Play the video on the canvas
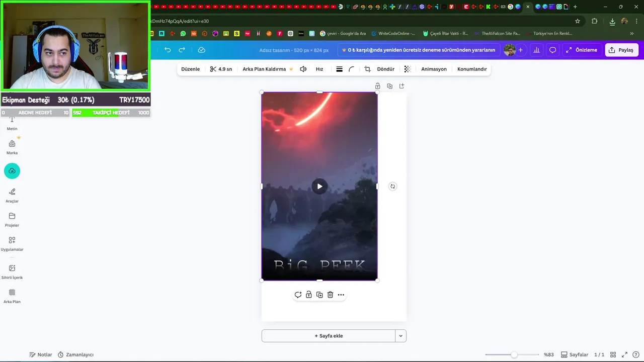The image size is (644, 362). (x=319, y=187)
